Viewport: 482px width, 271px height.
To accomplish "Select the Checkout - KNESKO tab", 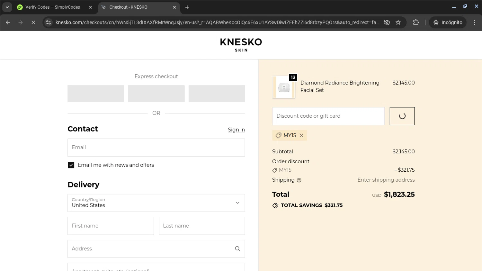I will tap(139, 7).
